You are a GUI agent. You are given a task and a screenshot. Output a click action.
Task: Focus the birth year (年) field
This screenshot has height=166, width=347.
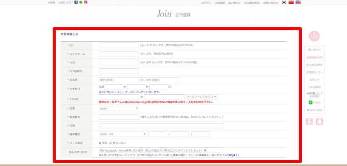[114, 87]
